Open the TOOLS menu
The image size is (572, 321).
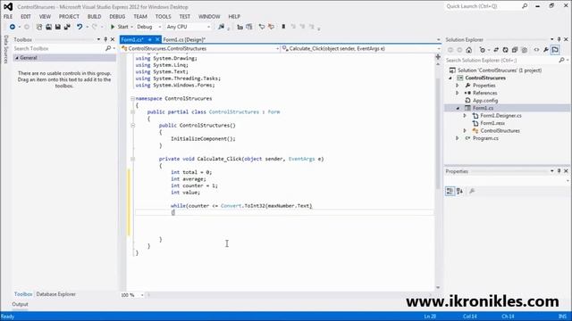(x=163, y=17)
